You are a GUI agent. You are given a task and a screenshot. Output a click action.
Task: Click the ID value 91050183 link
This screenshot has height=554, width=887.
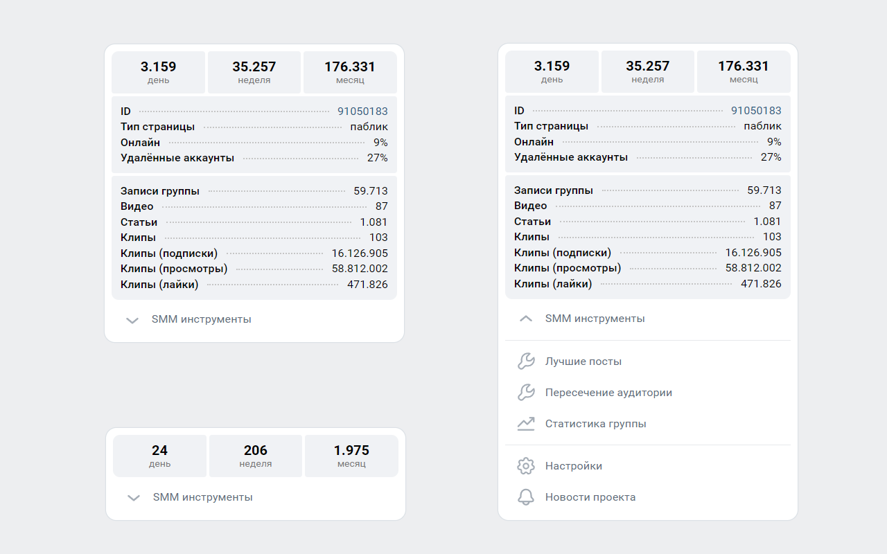pyautogui.click(x=363, y=111)
